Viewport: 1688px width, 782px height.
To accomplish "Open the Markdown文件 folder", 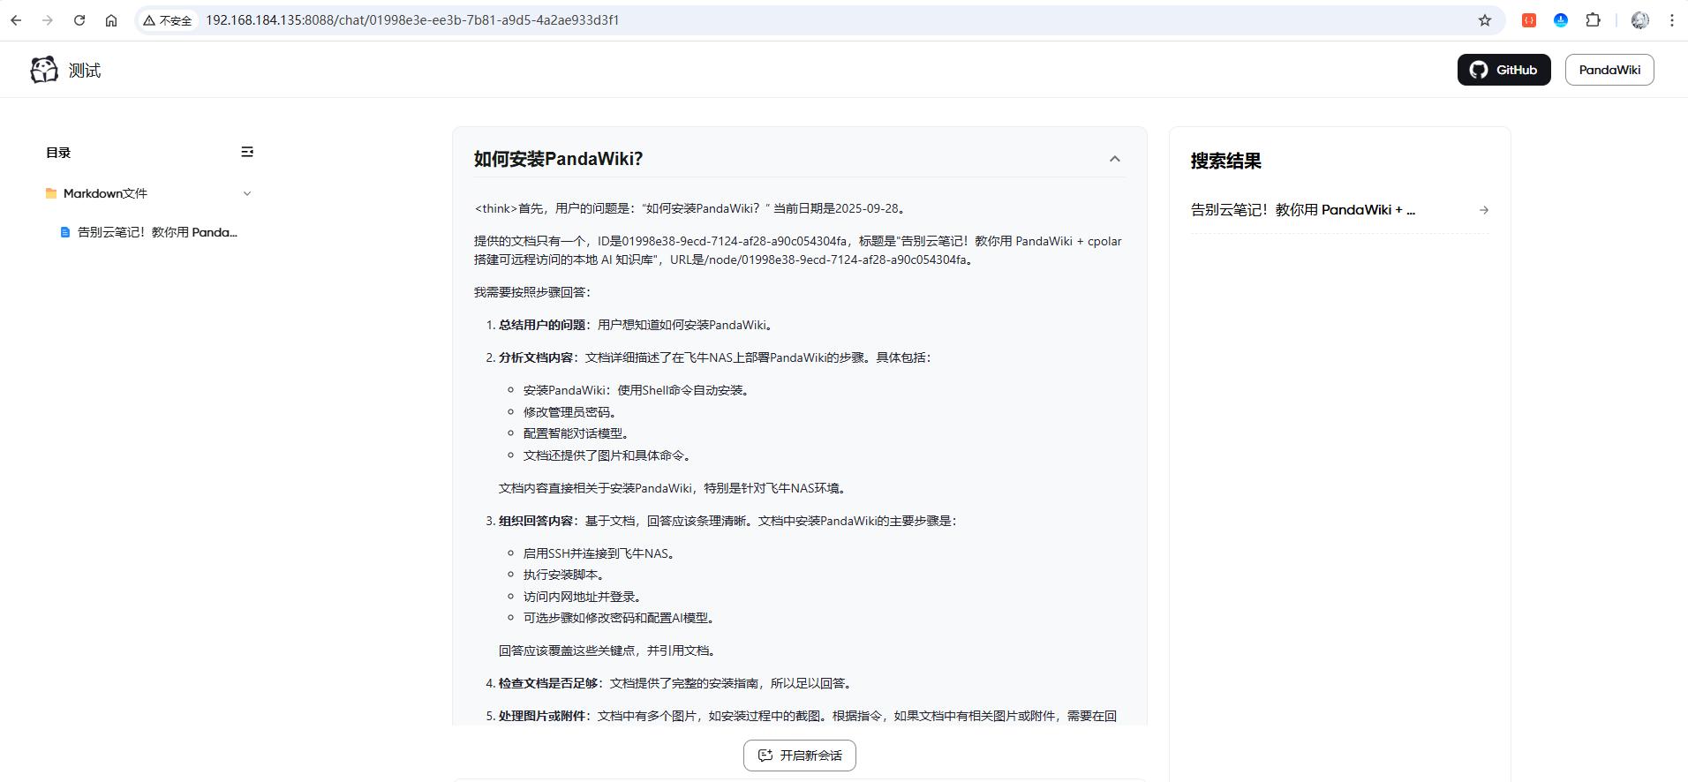I will click(105, 193).
